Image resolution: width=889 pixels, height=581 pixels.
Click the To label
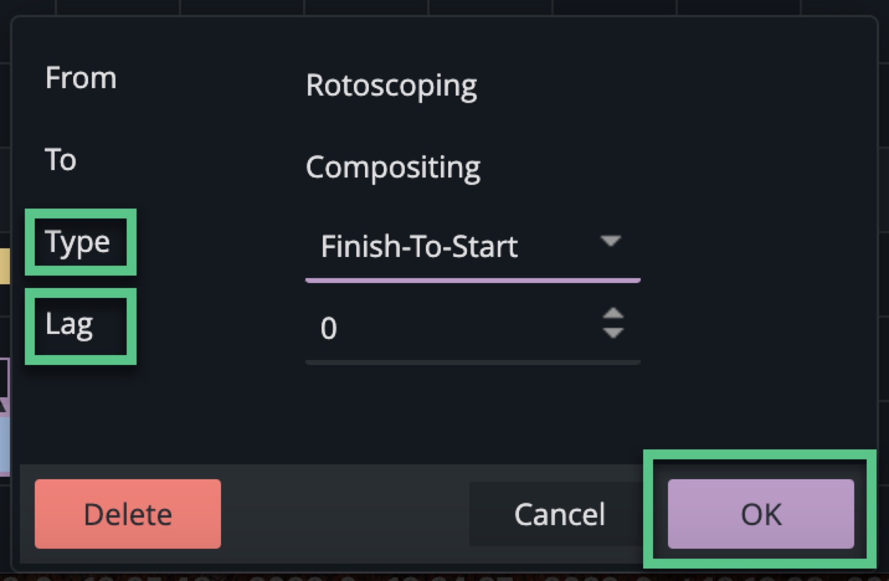(61, 160)
